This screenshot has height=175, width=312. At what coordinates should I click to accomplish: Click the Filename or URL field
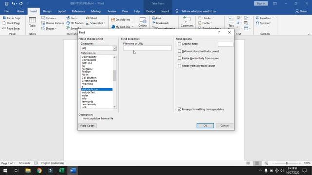tap(147, 48)
